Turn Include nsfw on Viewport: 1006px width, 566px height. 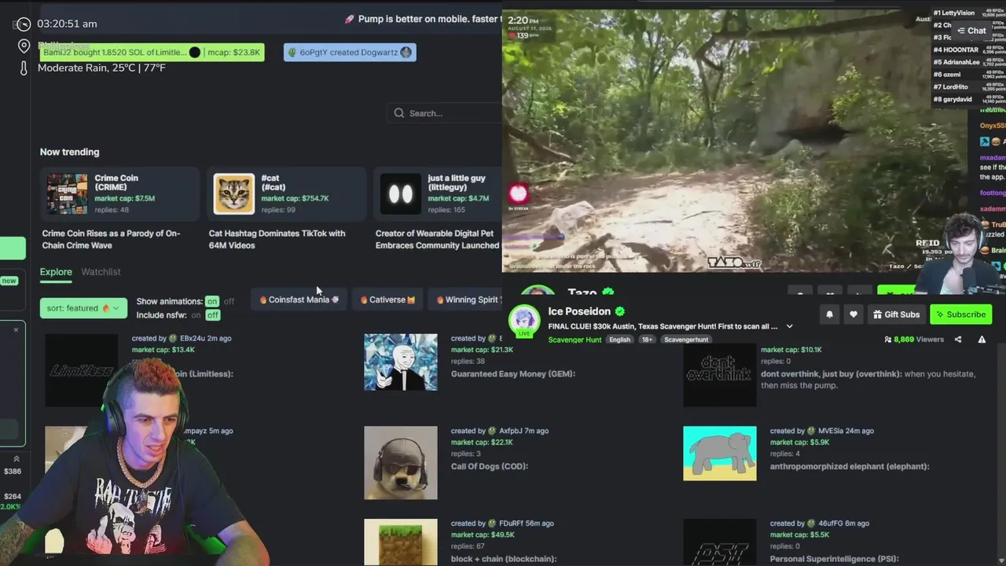(196, 315)
